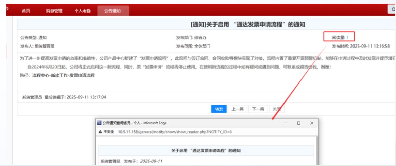The width and height of the screenshot is (396, 166).
Task: Click the 不安全 warning triangle icon
Action: coord(100,132)
